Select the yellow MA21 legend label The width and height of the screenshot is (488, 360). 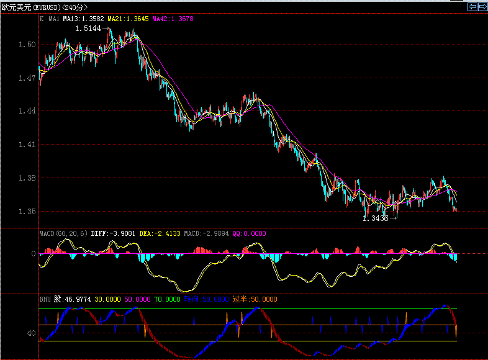click(128, 19)
